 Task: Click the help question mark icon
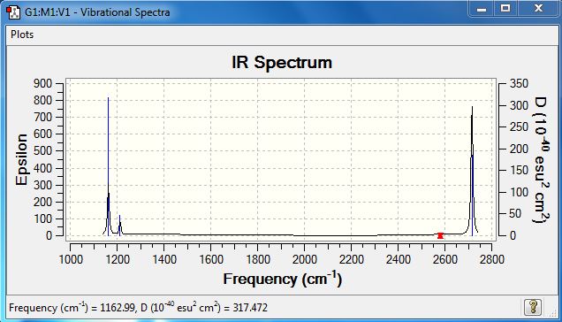533,307
